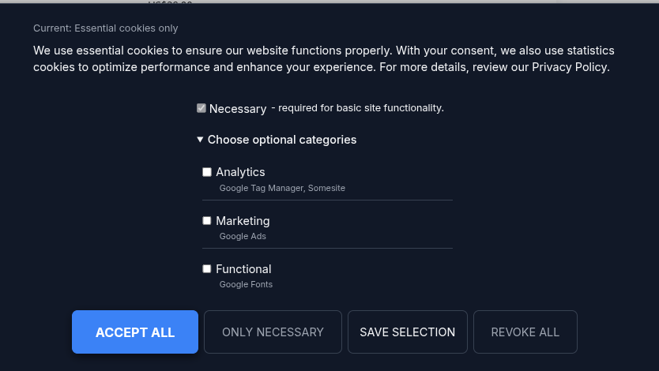Select the Marketing category label
The image size is (659, 371).
pos(243,221)
